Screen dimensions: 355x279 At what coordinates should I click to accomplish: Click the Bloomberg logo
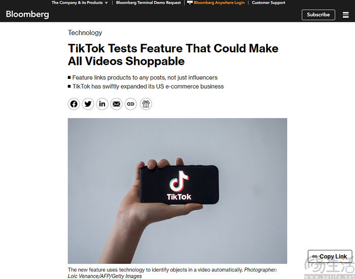click(27, 14)
